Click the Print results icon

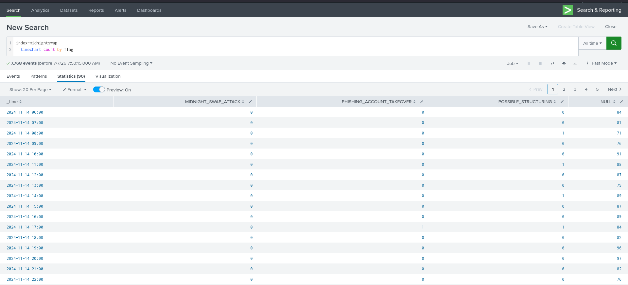(564, 63)
